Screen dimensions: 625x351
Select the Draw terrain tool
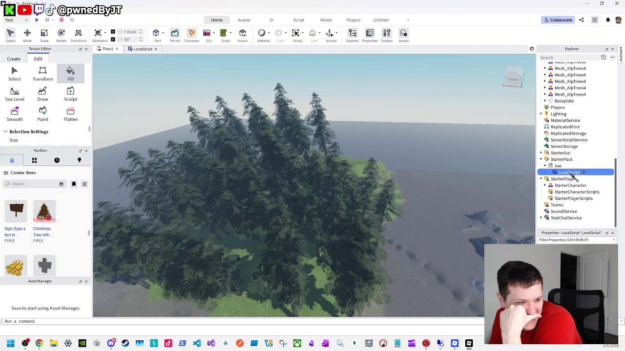point(42,94)
